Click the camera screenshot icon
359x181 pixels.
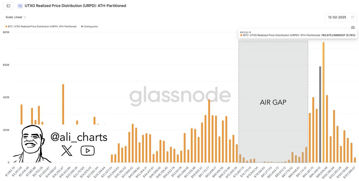pos(353,27)
